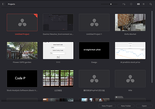The width and height of the screenshot is (155, 109).
Task: Click the Untitled Project 1 Resolve icon
Action: [x=94, y=22]
